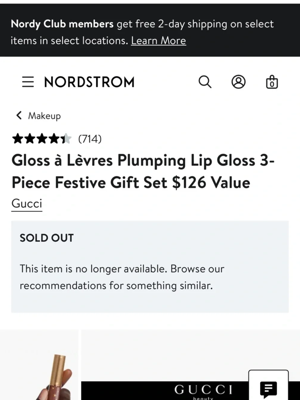Click the half-filled fifth star
This screenshot has width=300, height=400.
(67, 139)
